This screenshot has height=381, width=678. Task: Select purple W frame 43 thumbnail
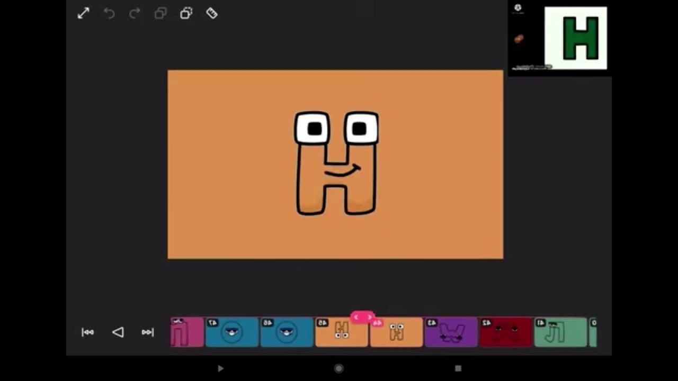tap(451, 332)
